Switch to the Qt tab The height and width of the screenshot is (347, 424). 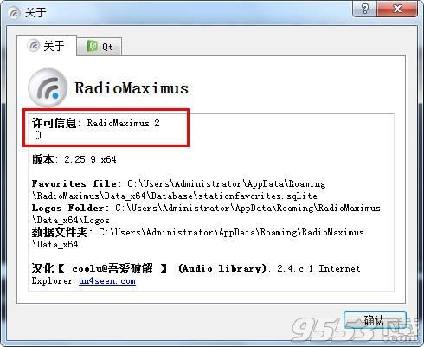point(100,46)
